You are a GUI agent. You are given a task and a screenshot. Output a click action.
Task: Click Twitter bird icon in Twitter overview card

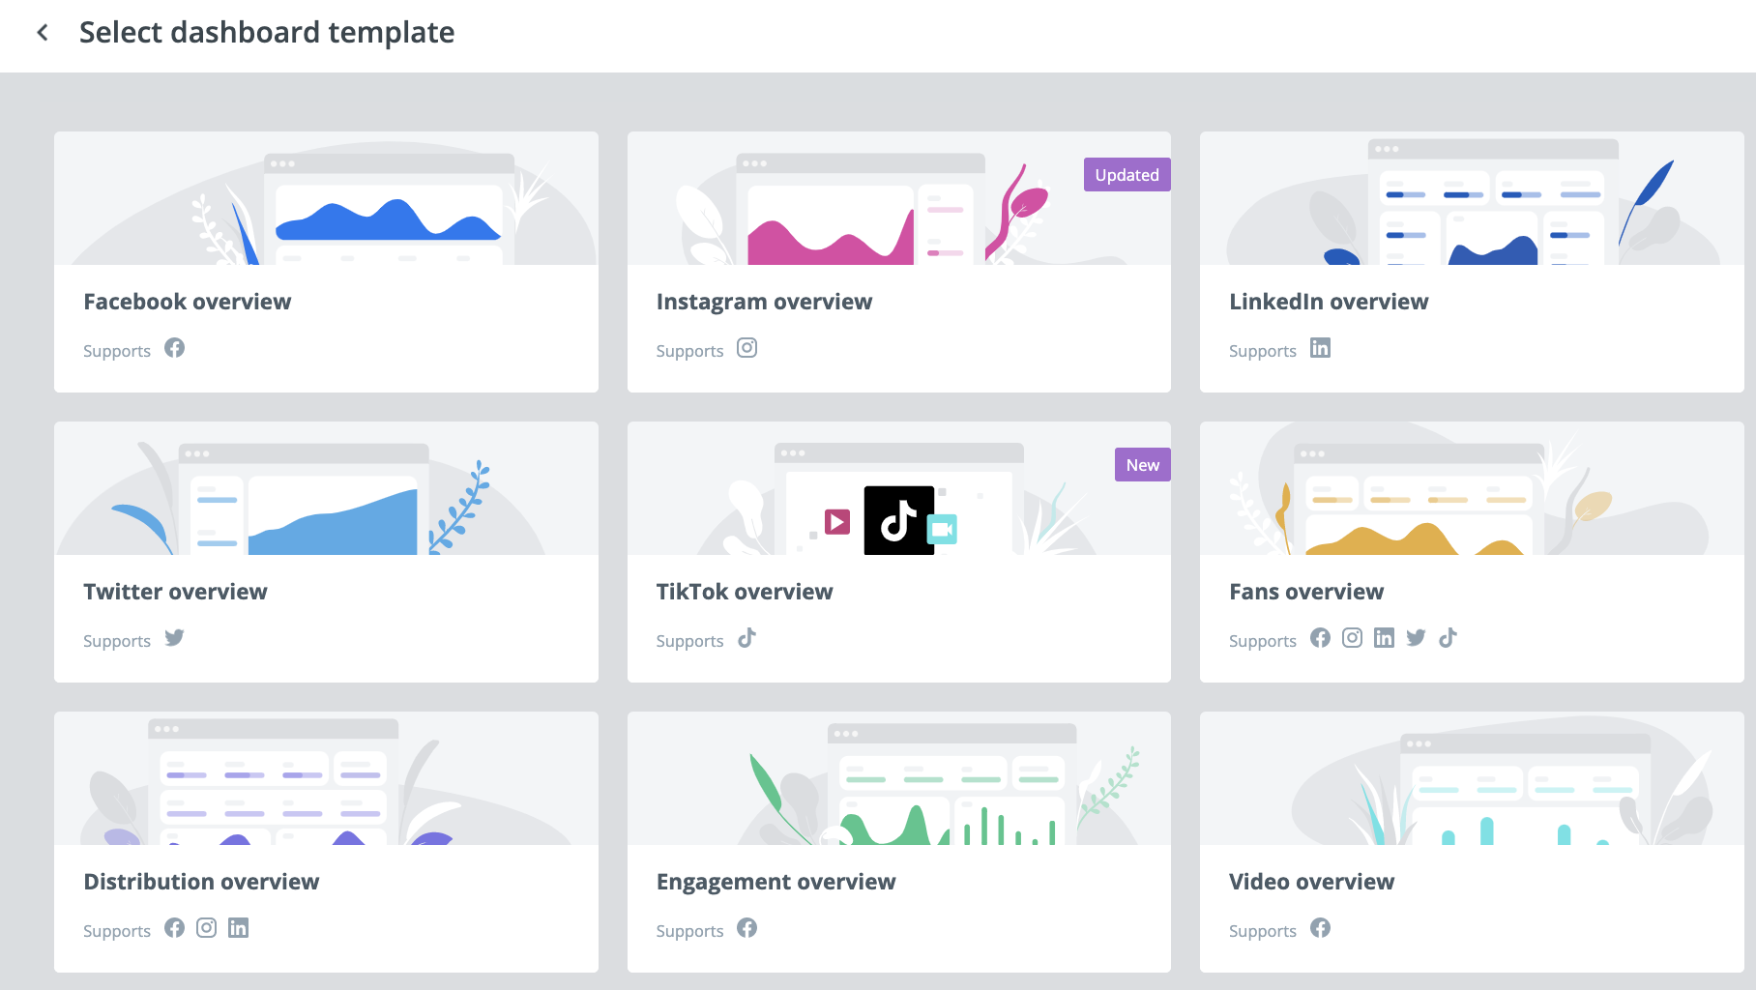[174, 638]
